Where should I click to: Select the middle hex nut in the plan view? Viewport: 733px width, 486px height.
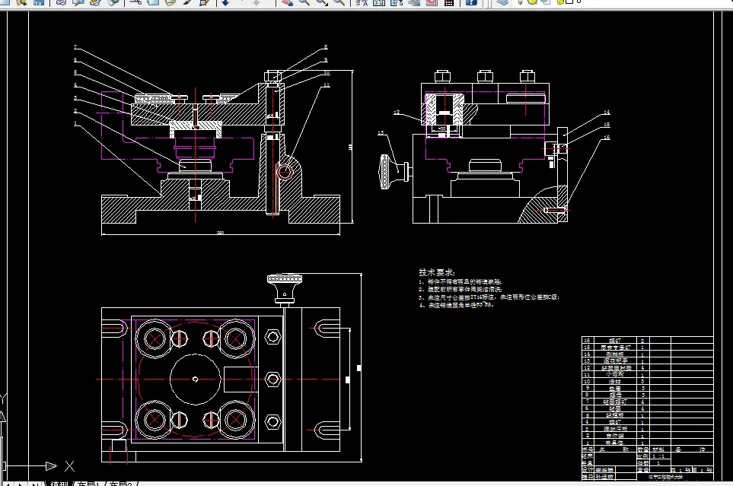click(272, 379)
